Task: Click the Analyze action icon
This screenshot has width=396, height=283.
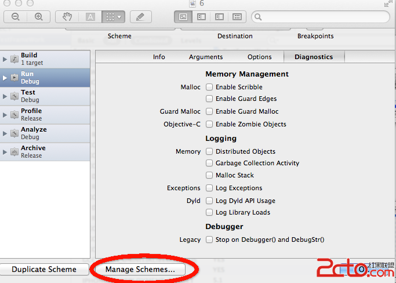Action: (14, 133)
